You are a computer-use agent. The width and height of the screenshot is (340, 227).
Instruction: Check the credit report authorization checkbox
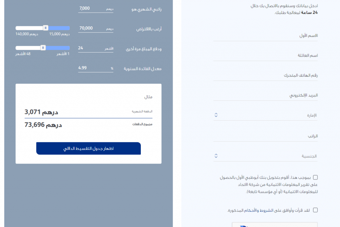(x=315, y=177)
